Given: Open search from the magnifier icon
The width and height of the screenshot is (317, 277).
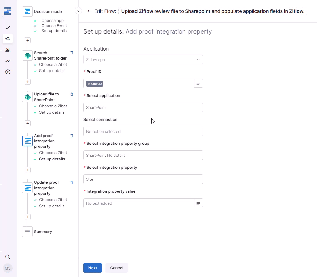Looking at the screenshot, I should tap(8, 257).
